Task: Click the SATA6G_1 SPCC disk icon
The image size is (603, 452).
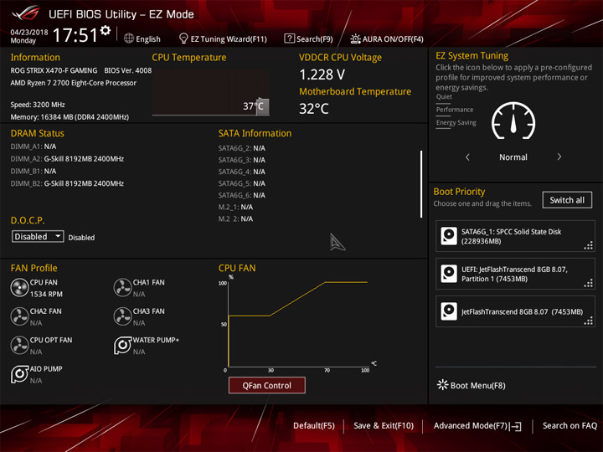Action: 449,236
